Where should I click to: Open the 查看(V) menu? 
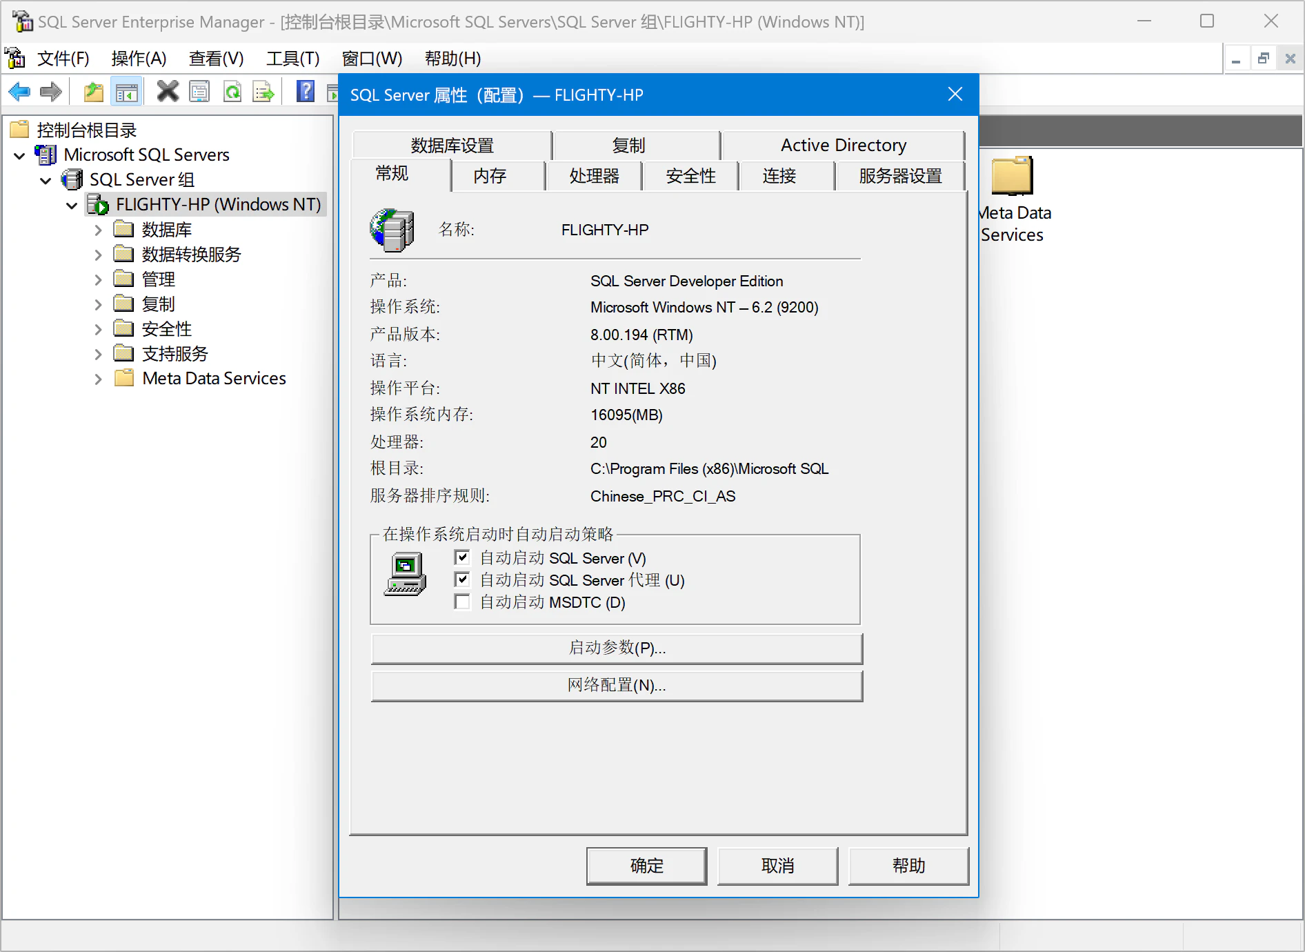tap(216, 59)
